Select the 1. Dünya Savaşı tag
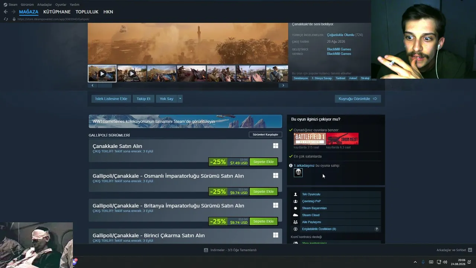Screen dimensions: 476x268 point(322,78)
